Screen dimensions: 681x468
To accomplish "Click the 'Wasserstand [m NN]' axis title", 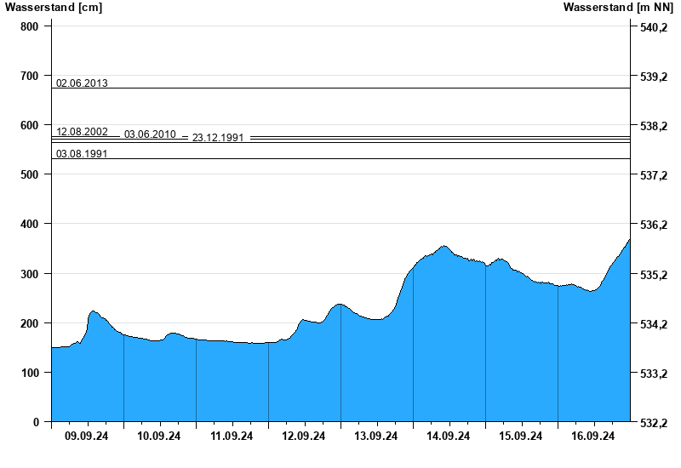I will [618, 8].
